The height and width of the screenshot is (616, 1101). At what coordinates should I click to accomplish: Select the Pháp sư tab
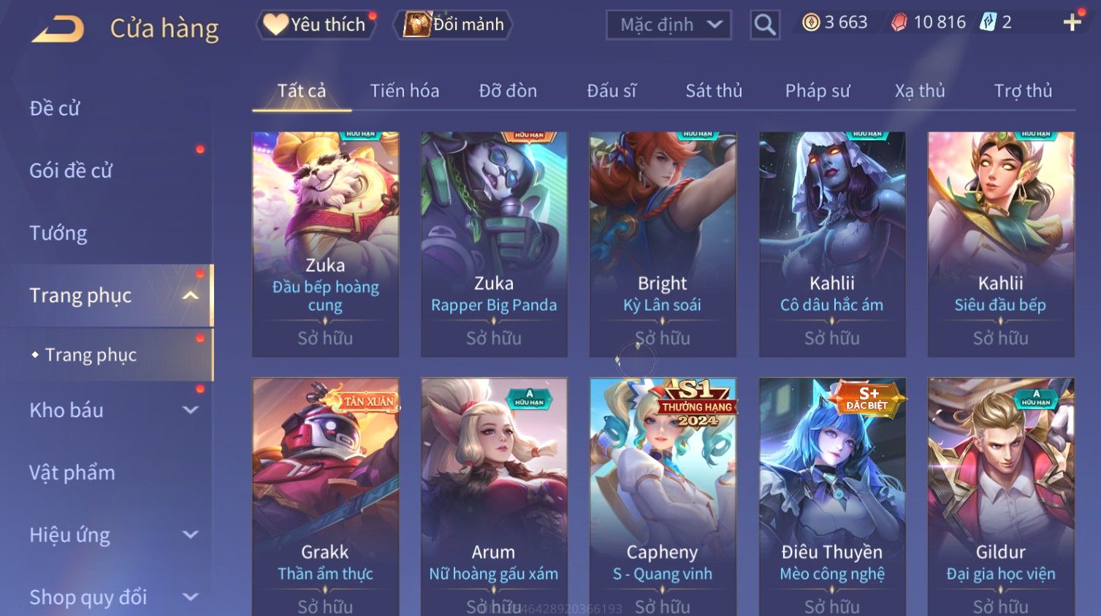coord(818,91)
